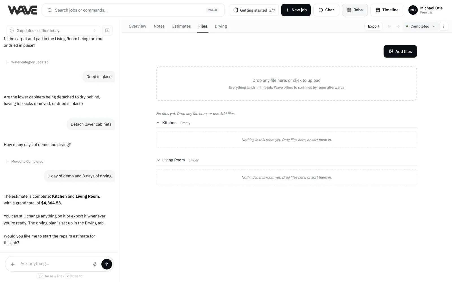
Task: Click the 'Dried in place' reply bubble
Action: coord(99,77)
